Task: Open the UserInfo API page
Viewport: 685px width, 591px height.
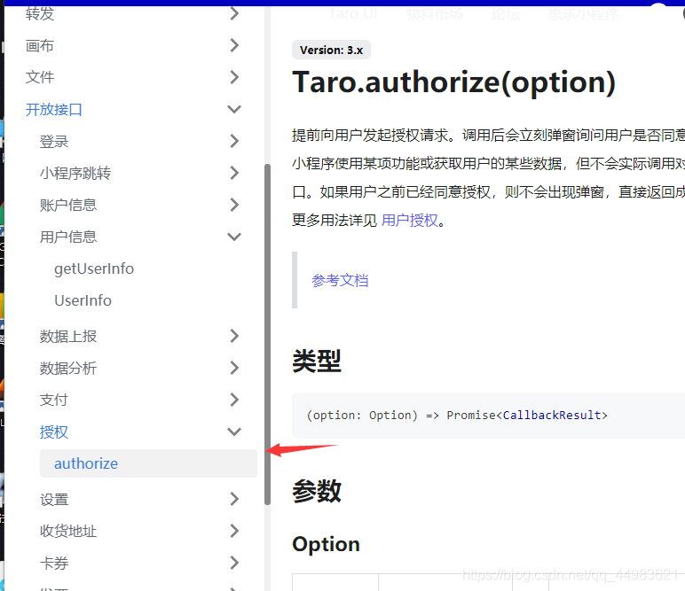Action: 83,300
